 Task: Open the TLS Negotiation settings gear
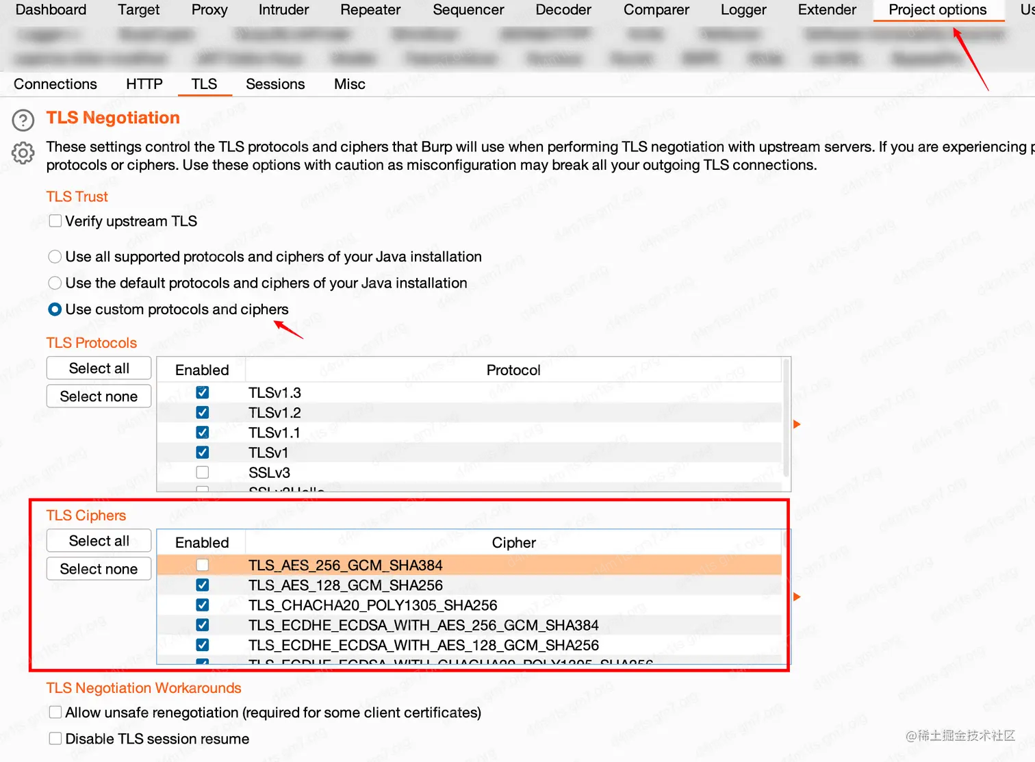coord(23,153)
